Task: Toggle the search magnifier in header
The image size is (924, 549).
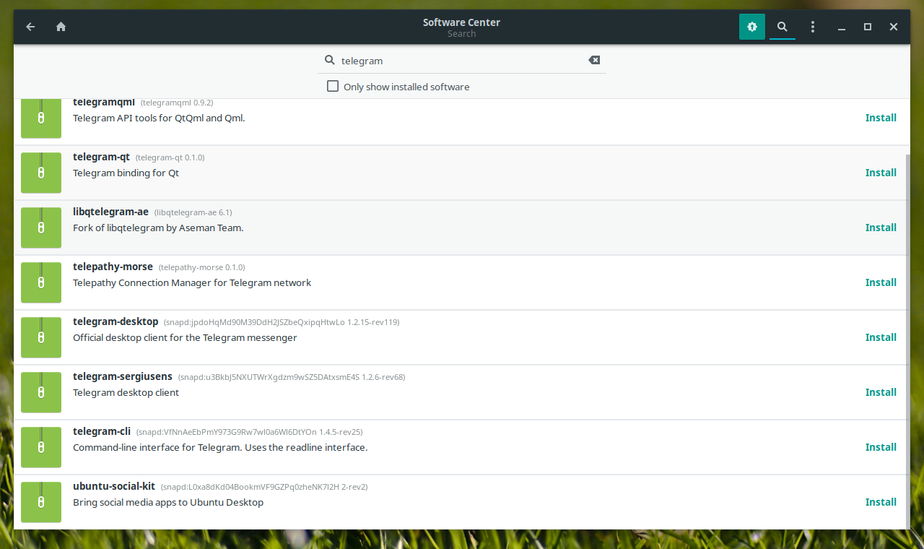Action: (x=782, y=27)
